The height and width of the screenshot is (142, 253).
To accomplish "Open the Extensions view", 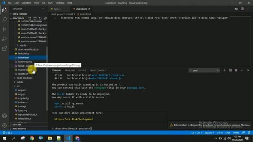I will [x=4, y=49].
